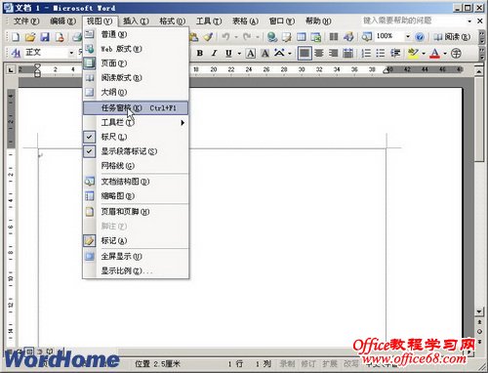Apply Italic formatting with I icon
The image size is (488, 373).
214,53
